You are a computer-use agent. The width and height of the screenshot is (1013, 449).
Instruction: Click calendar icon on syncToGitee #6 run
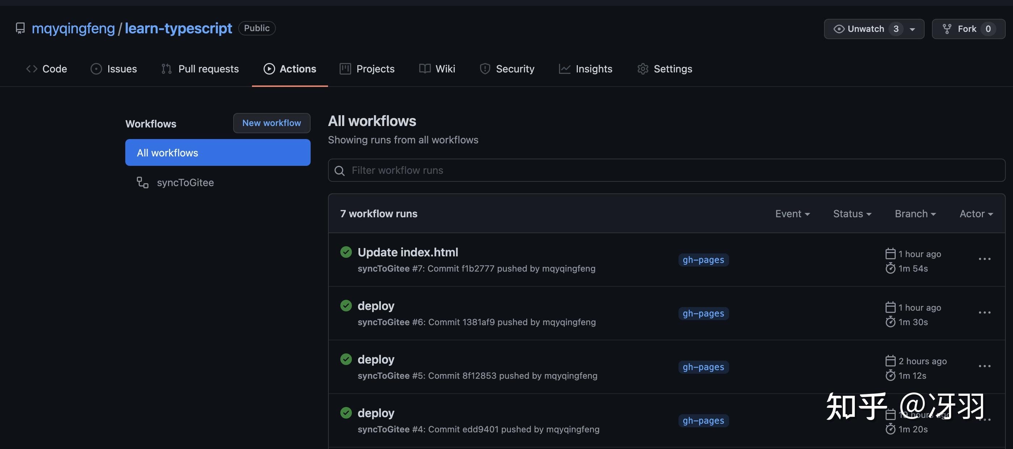[x=890, y=307]
